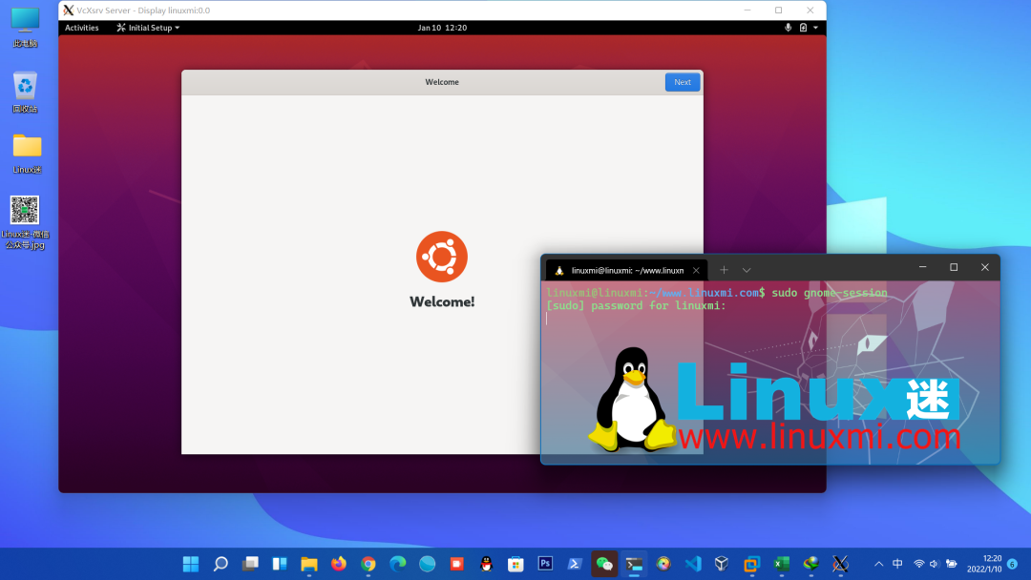Open WeChat from the taskbar
Viewport: 1031px width, 580px height.
click(x=602, y=565)
